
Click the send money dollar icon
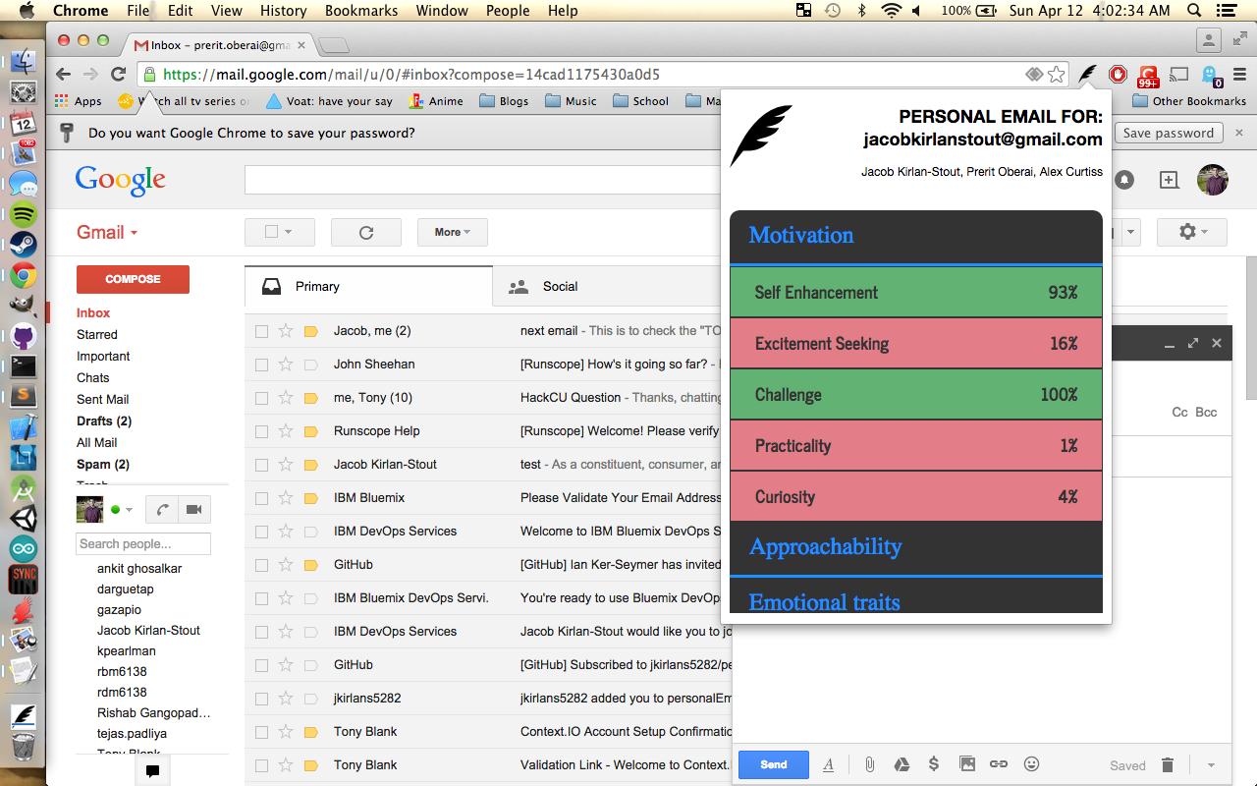pyautogui.click(x=934, y=764)
